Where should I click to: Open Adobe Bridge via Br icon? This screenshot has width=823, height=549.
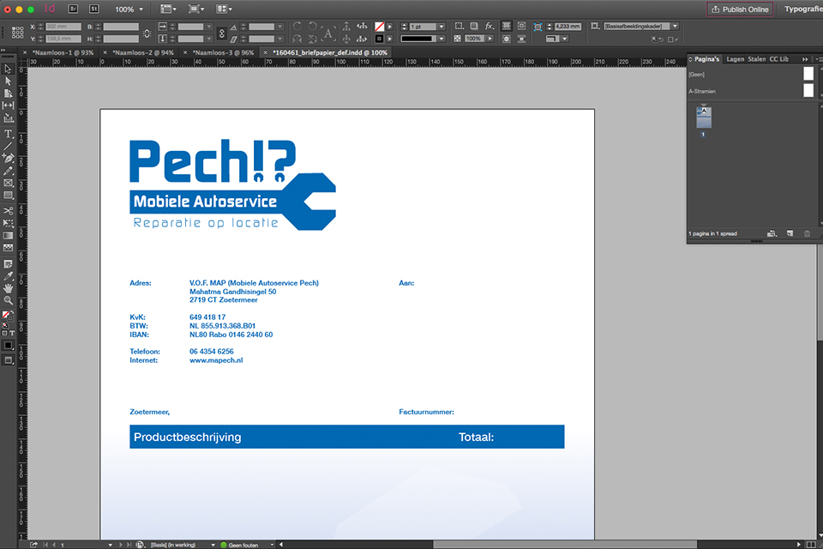coord(73,9)
